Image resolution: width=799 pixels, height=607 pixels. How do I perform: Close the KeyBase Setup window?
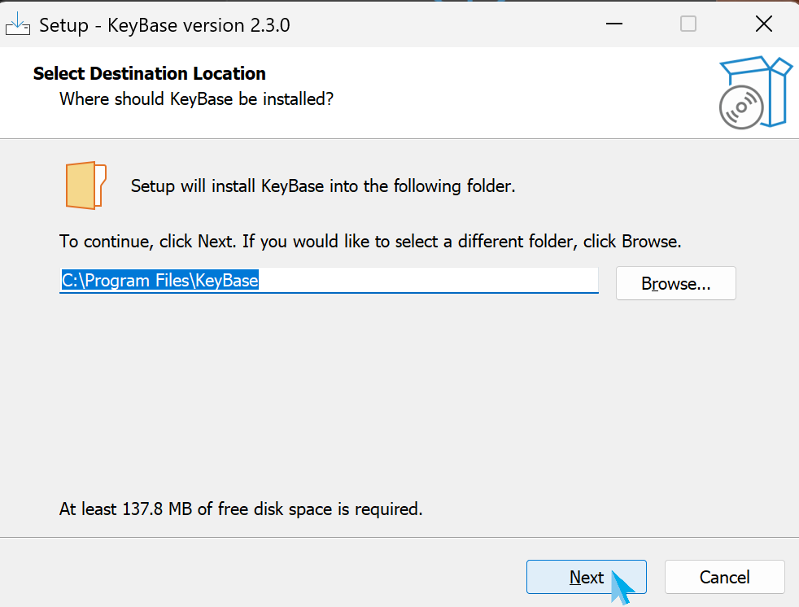coord(763,24)
